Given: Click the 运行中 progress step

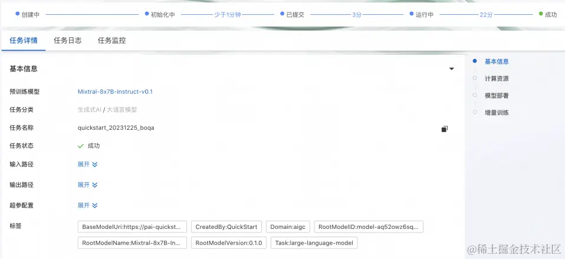Looking at the screenshot, I should pos(422,15).
